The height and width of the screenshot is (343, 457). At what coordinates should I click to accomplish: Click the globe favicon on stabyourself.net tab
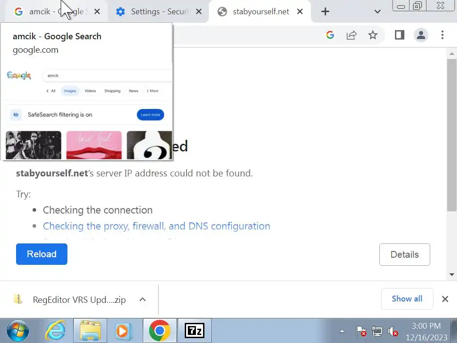(222, 12)
